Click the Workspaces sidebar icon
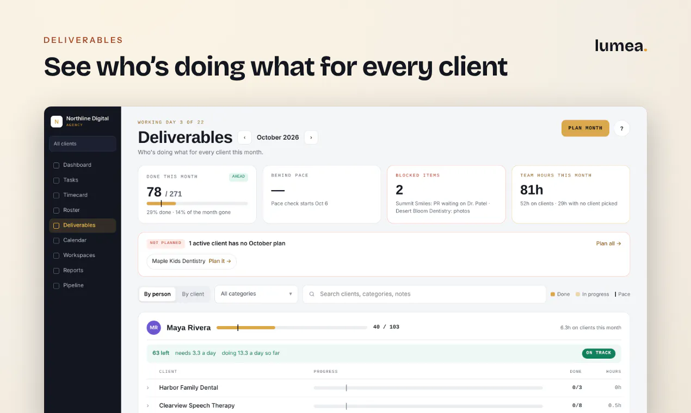691x413 pixels. click(x=56, y=255)
